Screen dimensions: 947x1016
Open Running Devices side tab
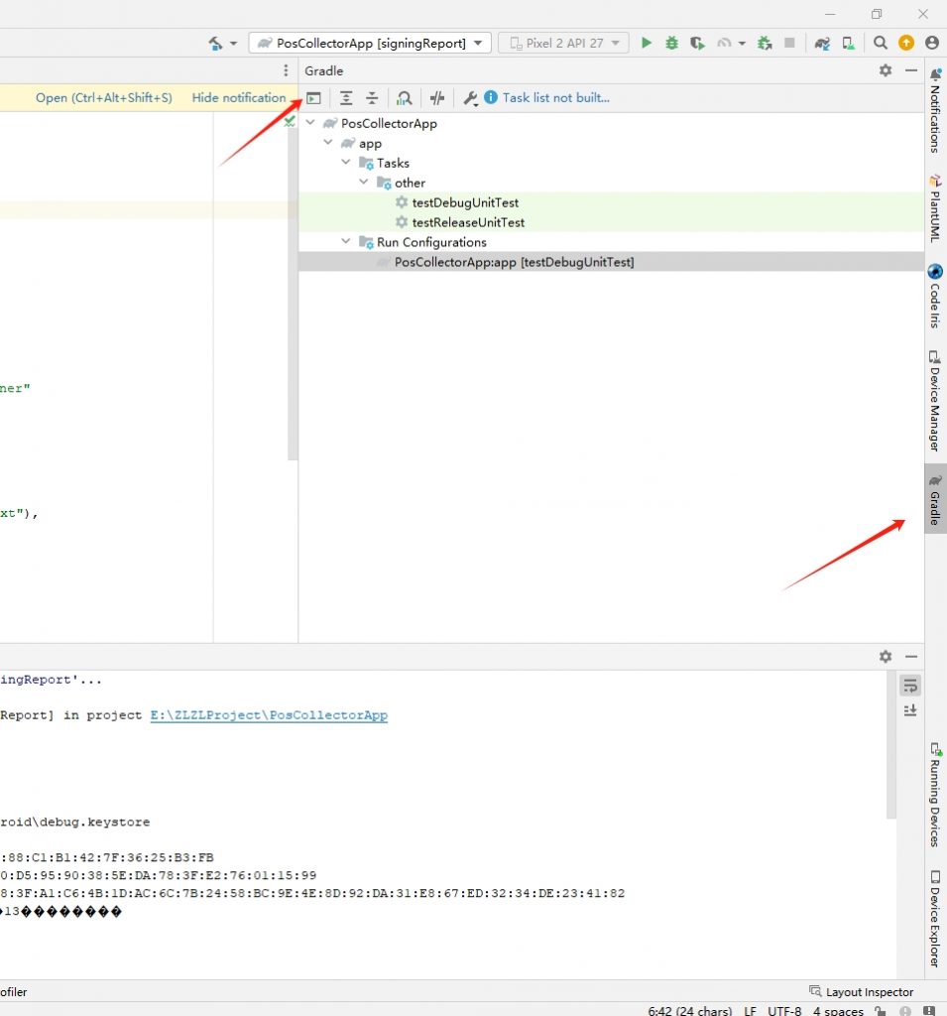click(935, 795)
